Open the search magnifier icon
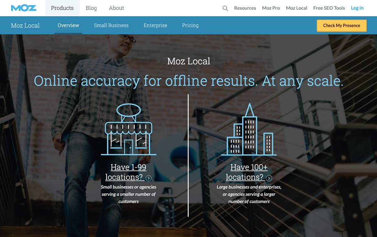The height and width of the screenshot is (237, 377). [225, 8]
